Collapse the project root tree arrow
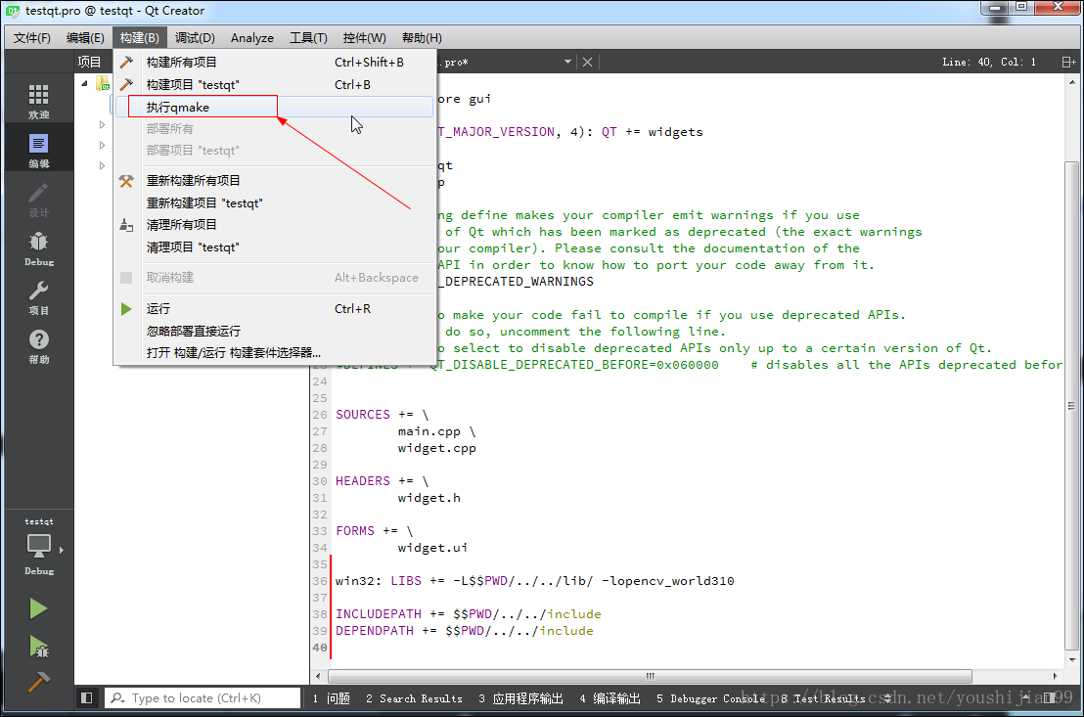 click(x=84, y=84)
